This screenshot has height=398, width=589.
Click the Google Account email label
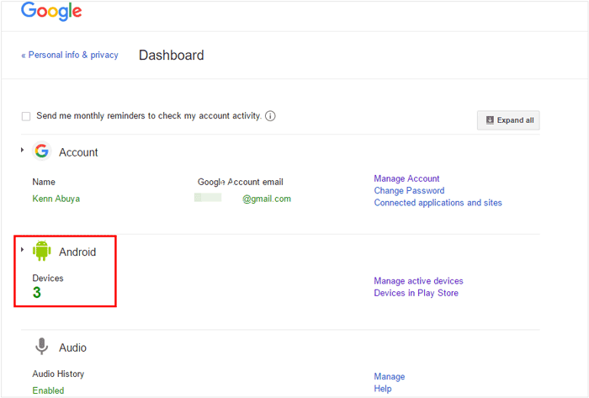[241, 182]
